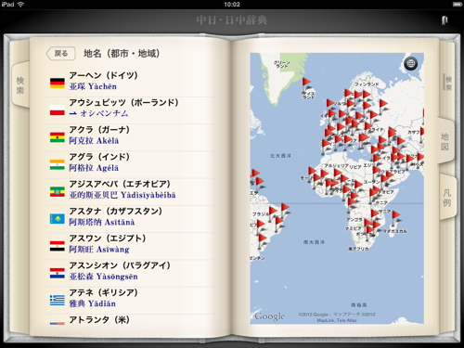Tap the Ghana flag icon
The image size is (464, 348).
point(58,137)
